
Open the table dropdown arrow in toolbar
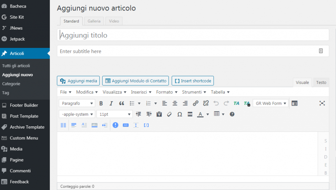[x=223, y=115]
